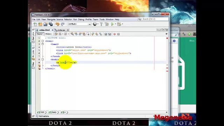The image size is (224, 126).
Task: Click the Shift Line Left icon
Action: [106, 34]
